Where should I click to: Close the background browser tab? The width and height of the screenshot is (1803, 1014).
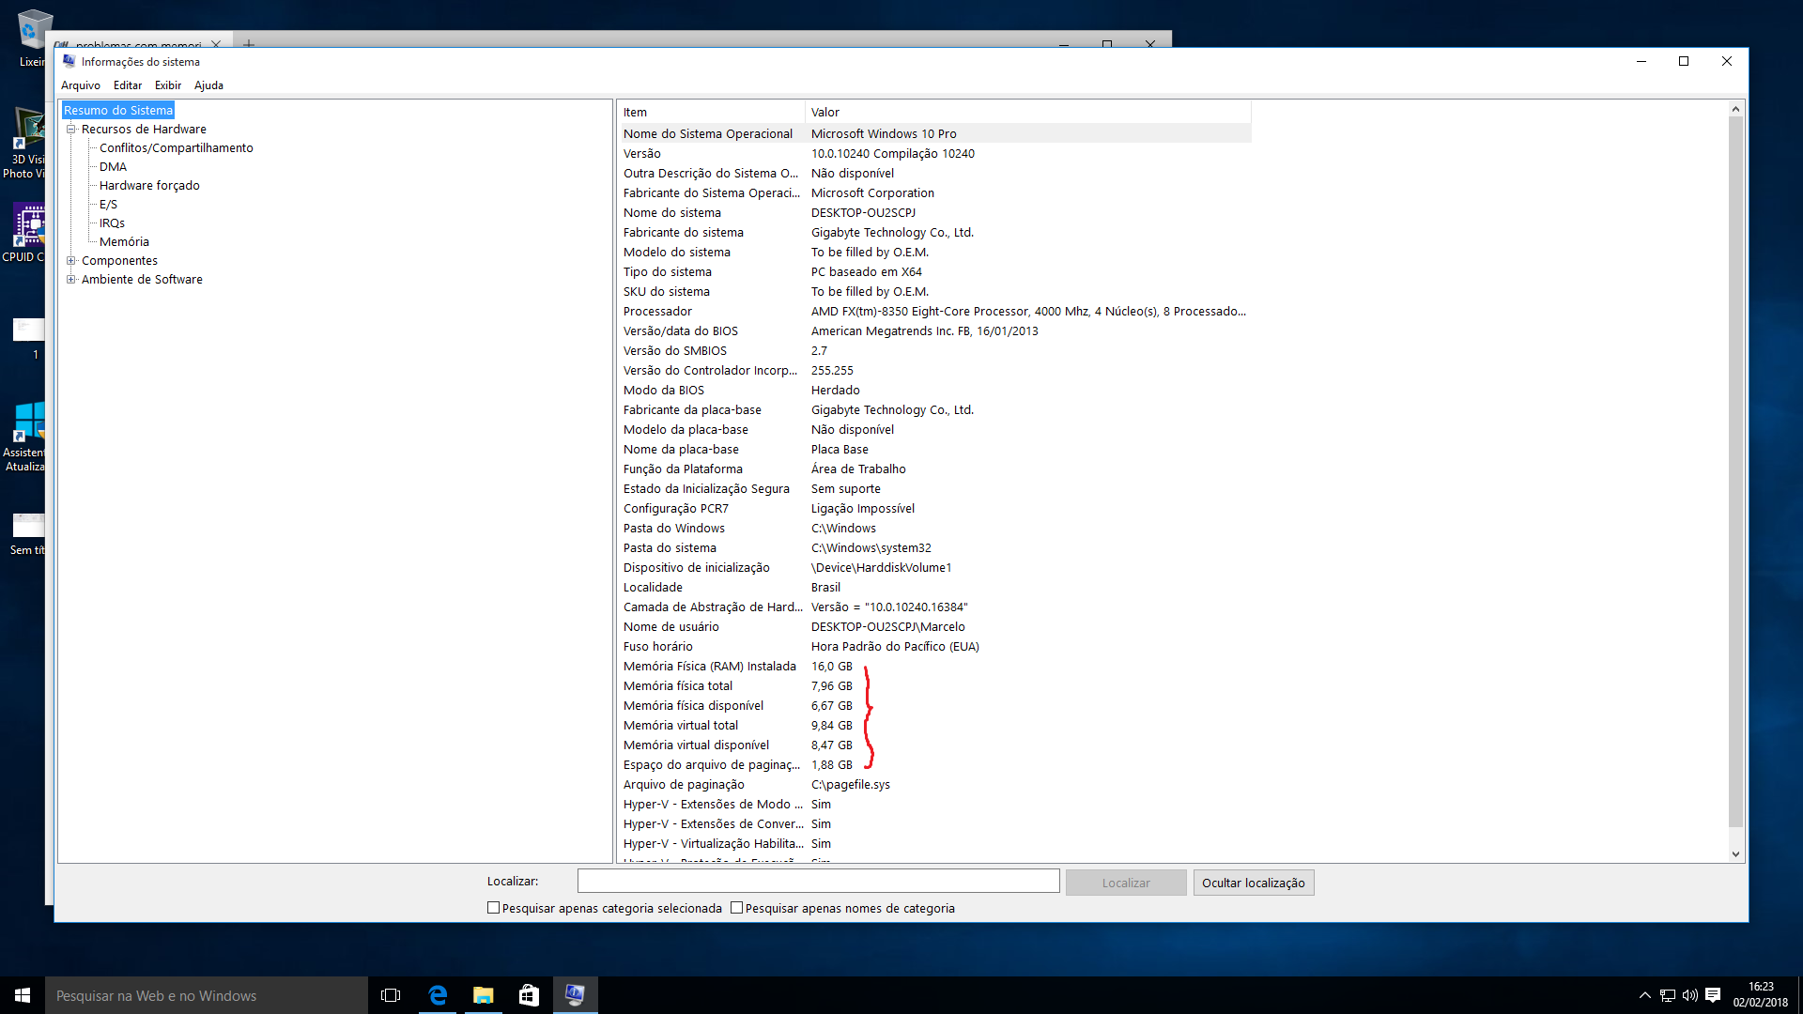pos(216,43)
